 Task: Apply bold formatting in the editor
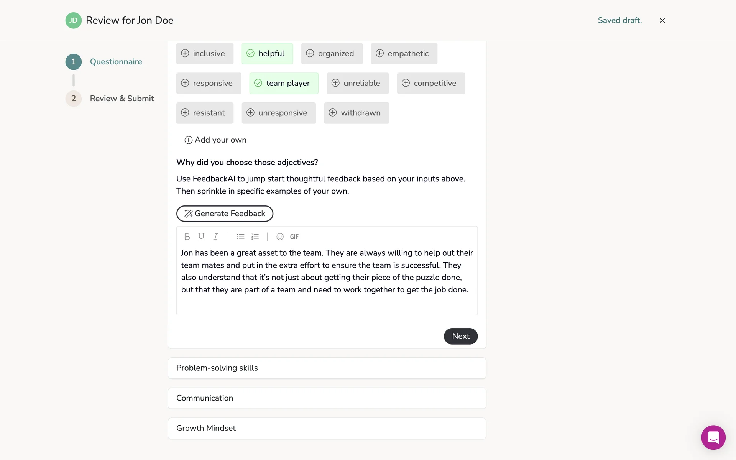pos(187,237)
